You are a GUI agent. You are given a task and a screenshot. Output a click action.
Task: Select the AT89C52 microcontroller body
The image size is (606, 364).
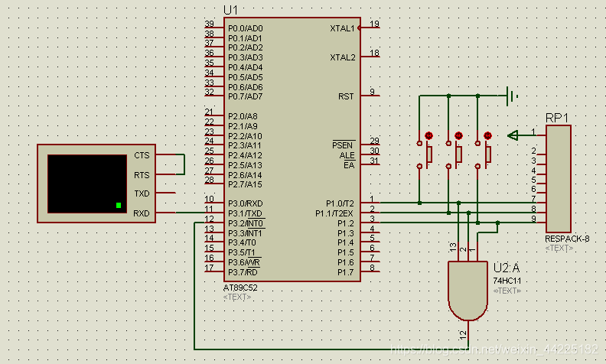pyautogui.click(x=292, y=149)
